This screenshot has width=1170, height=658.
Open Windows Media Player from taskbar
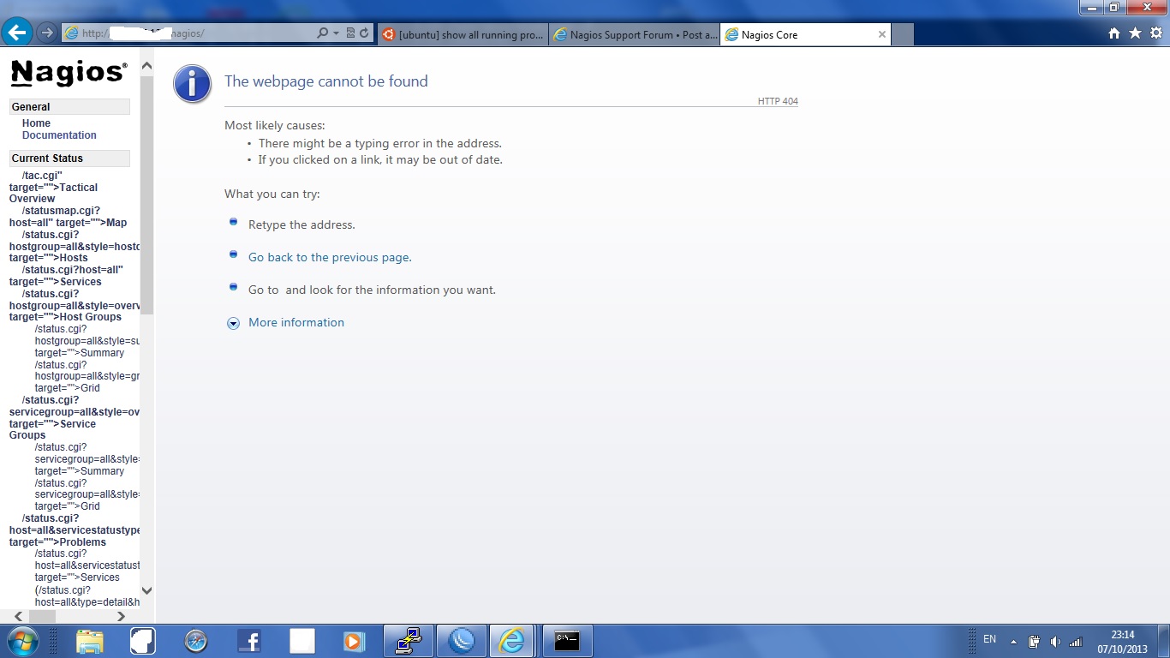354,641
